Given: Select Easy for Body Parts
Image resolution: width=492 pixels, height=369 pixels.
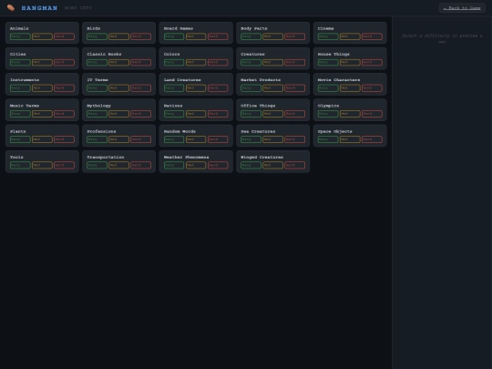Looking at the screenshot, I should click(251, 36).
